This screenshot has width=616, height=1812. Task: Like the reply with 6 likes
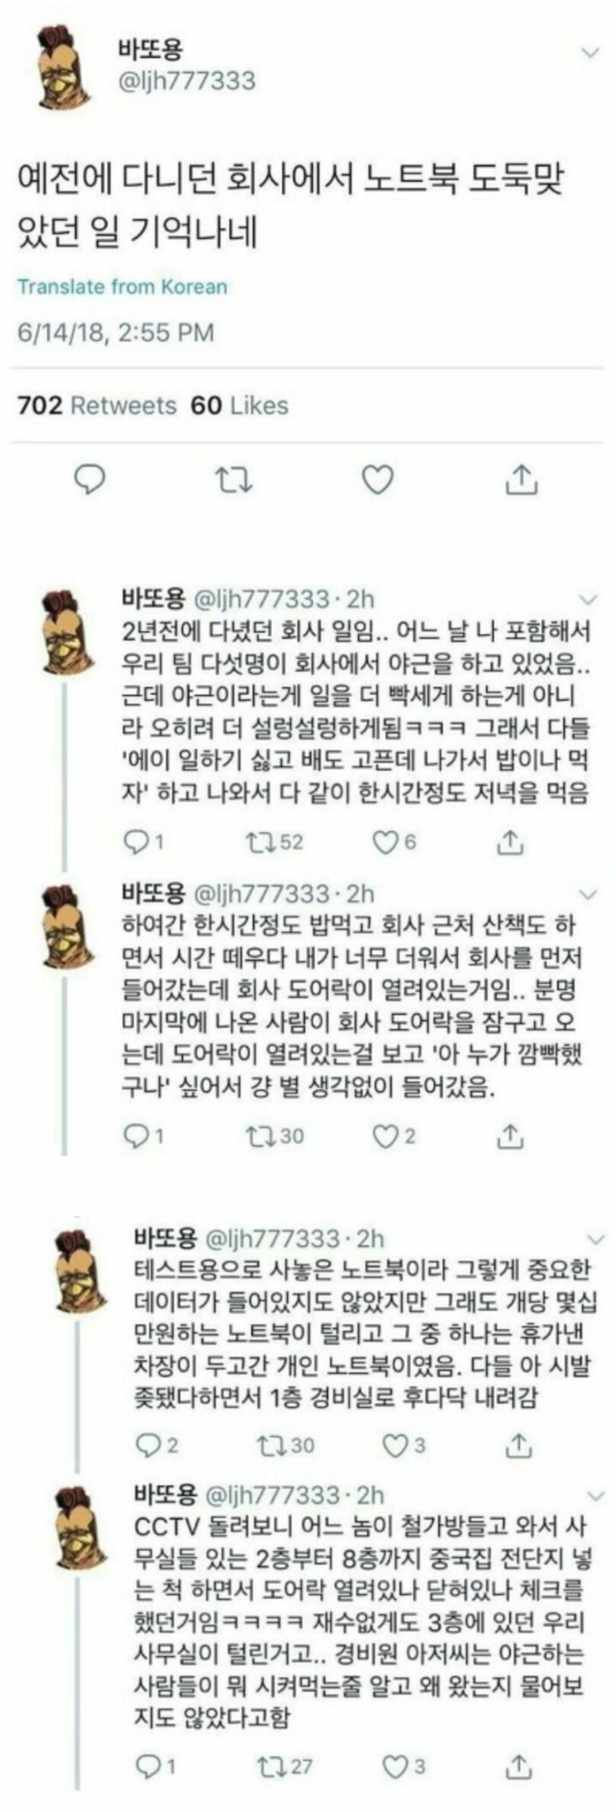(x=385, y=841)
